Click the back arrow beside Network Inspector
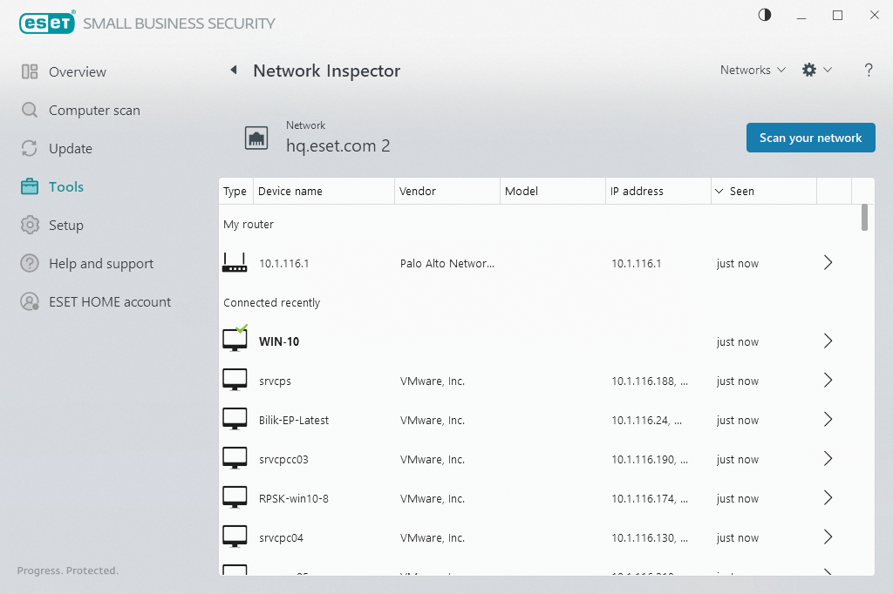The height and width of the screenshot is (594, 893). (234, 71)
